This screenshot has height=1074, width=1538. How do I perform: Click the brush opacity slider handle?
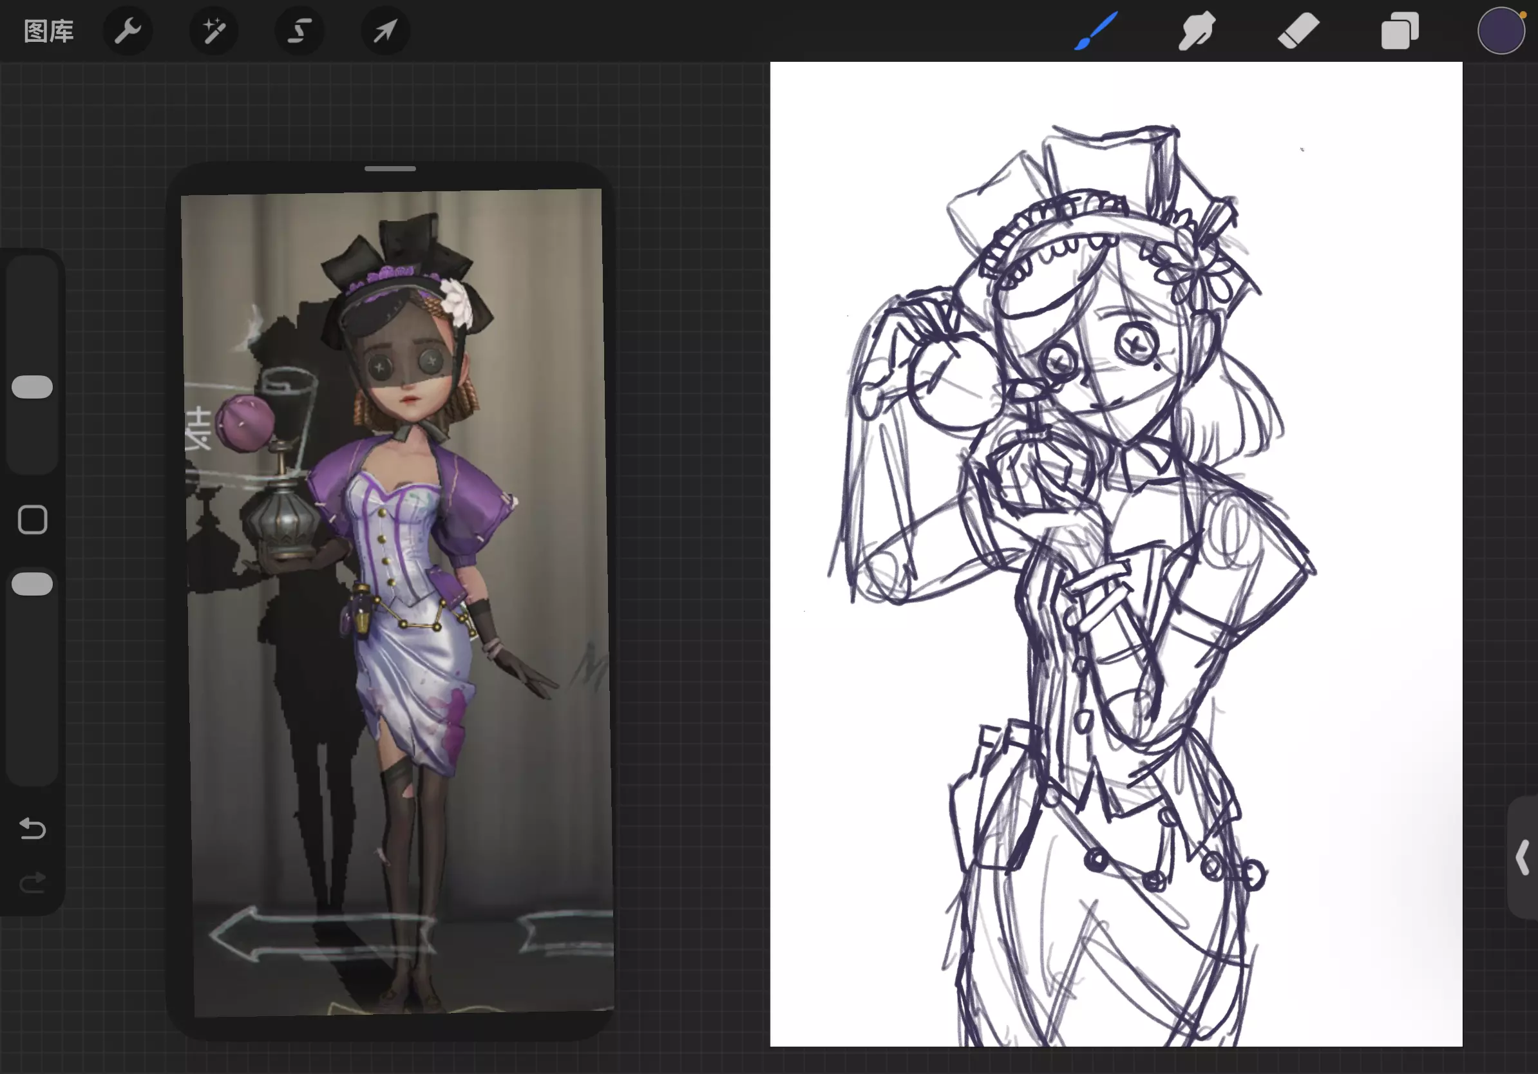click(x=32, y=584)
